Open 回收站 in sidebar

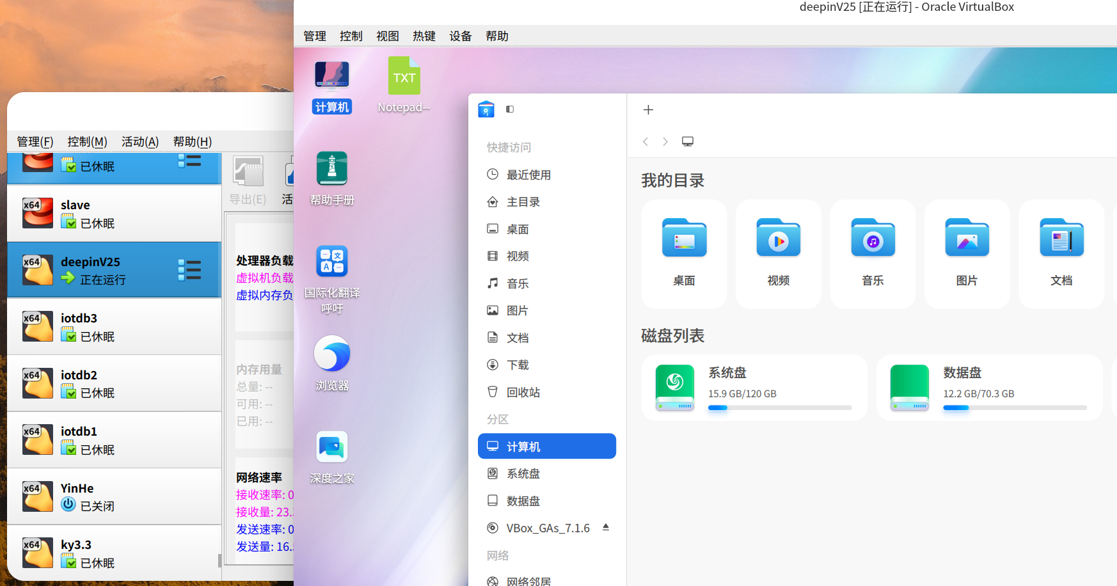point(547,392)
